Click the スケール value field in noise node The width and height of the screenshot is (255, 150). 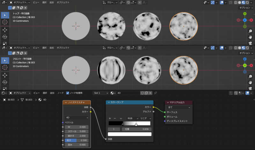(77, 131)
